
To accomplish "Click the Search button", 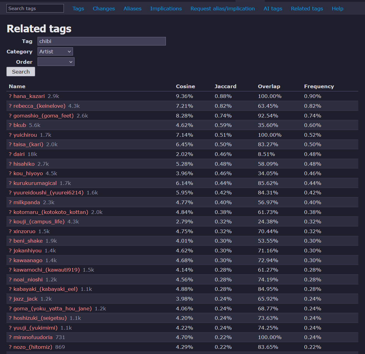I will [21, 72].
